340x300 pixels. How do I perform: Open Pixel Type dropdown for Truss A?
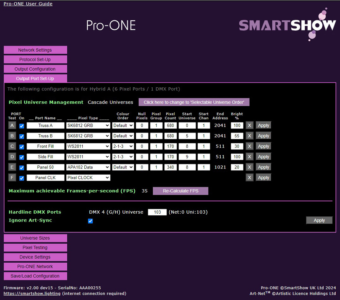[x=88, y=125]
